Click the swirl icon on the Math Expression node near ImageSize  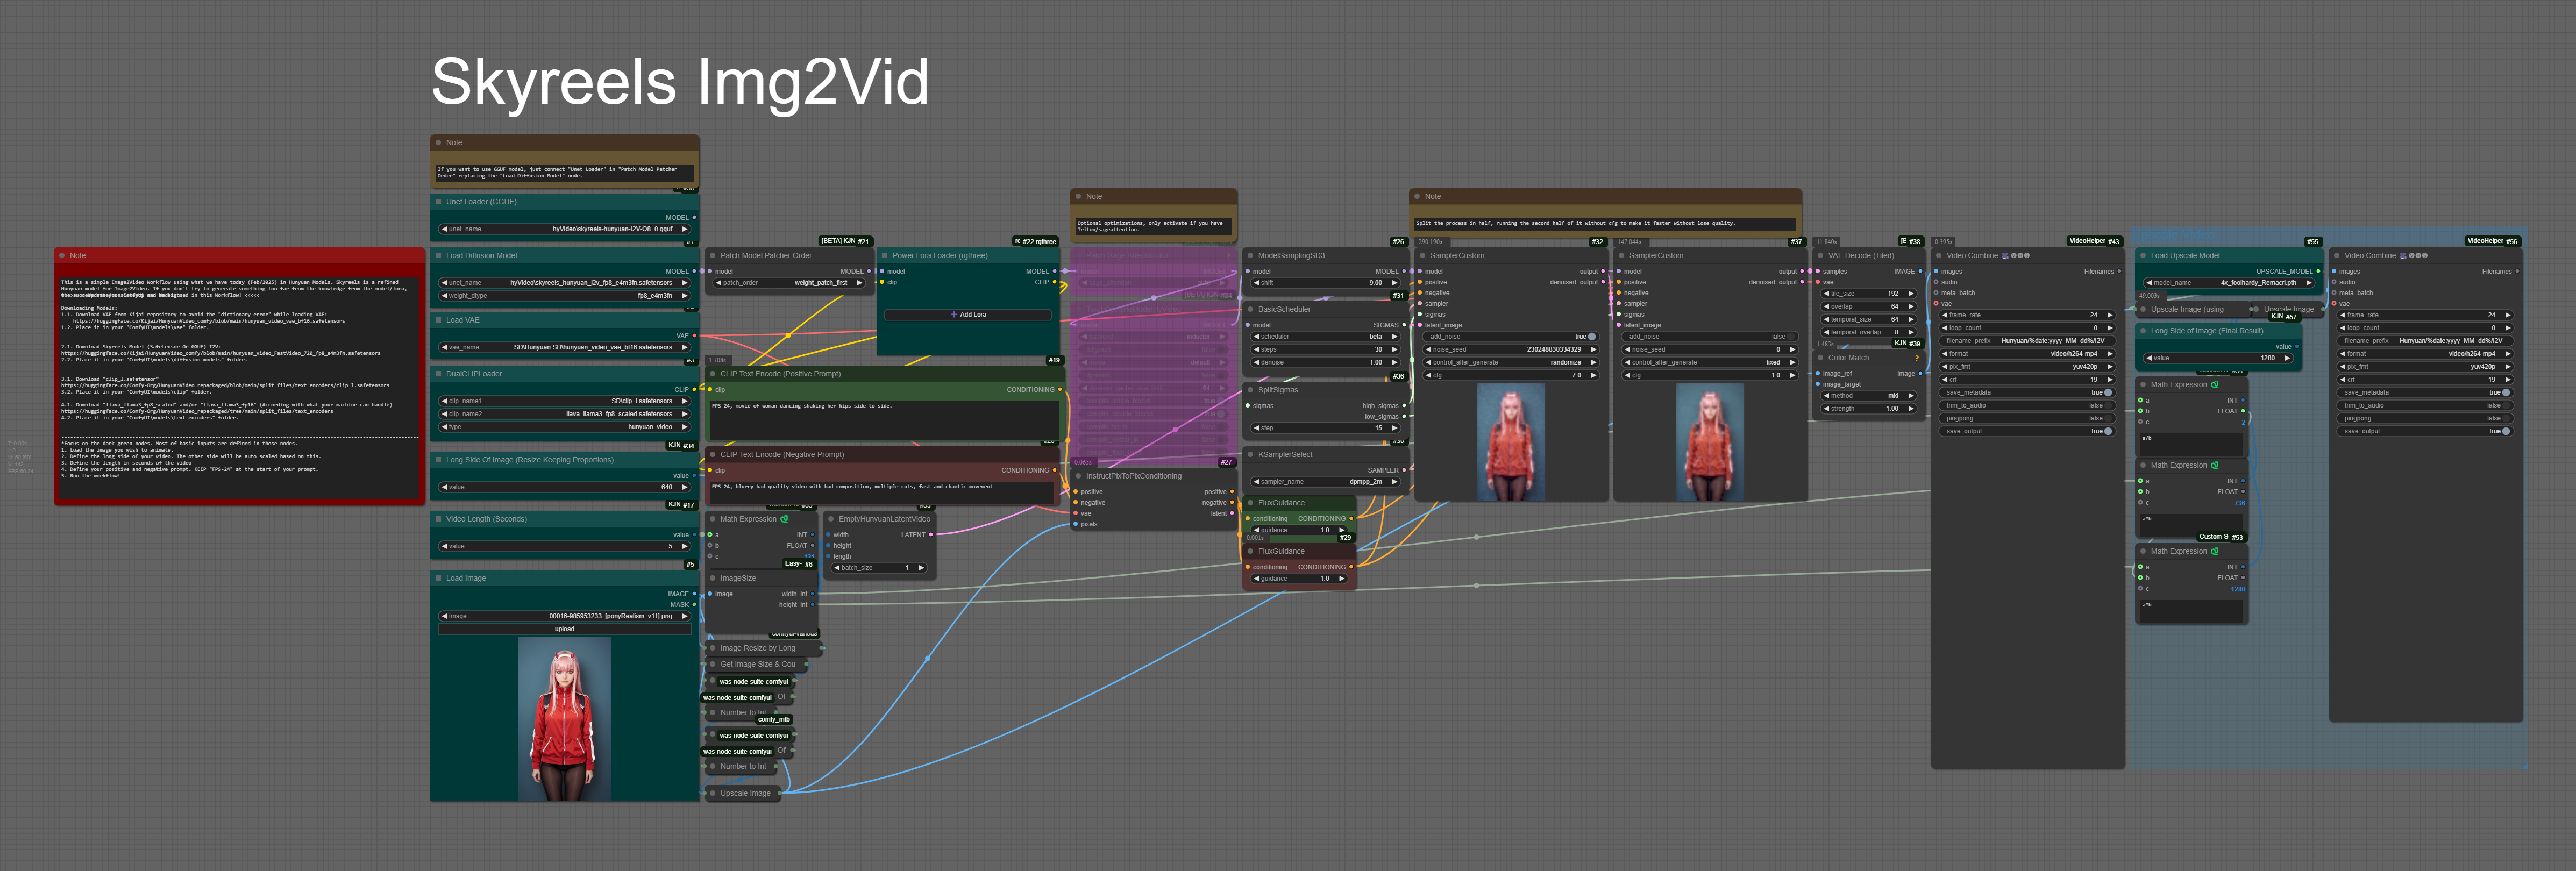point(784,519)
